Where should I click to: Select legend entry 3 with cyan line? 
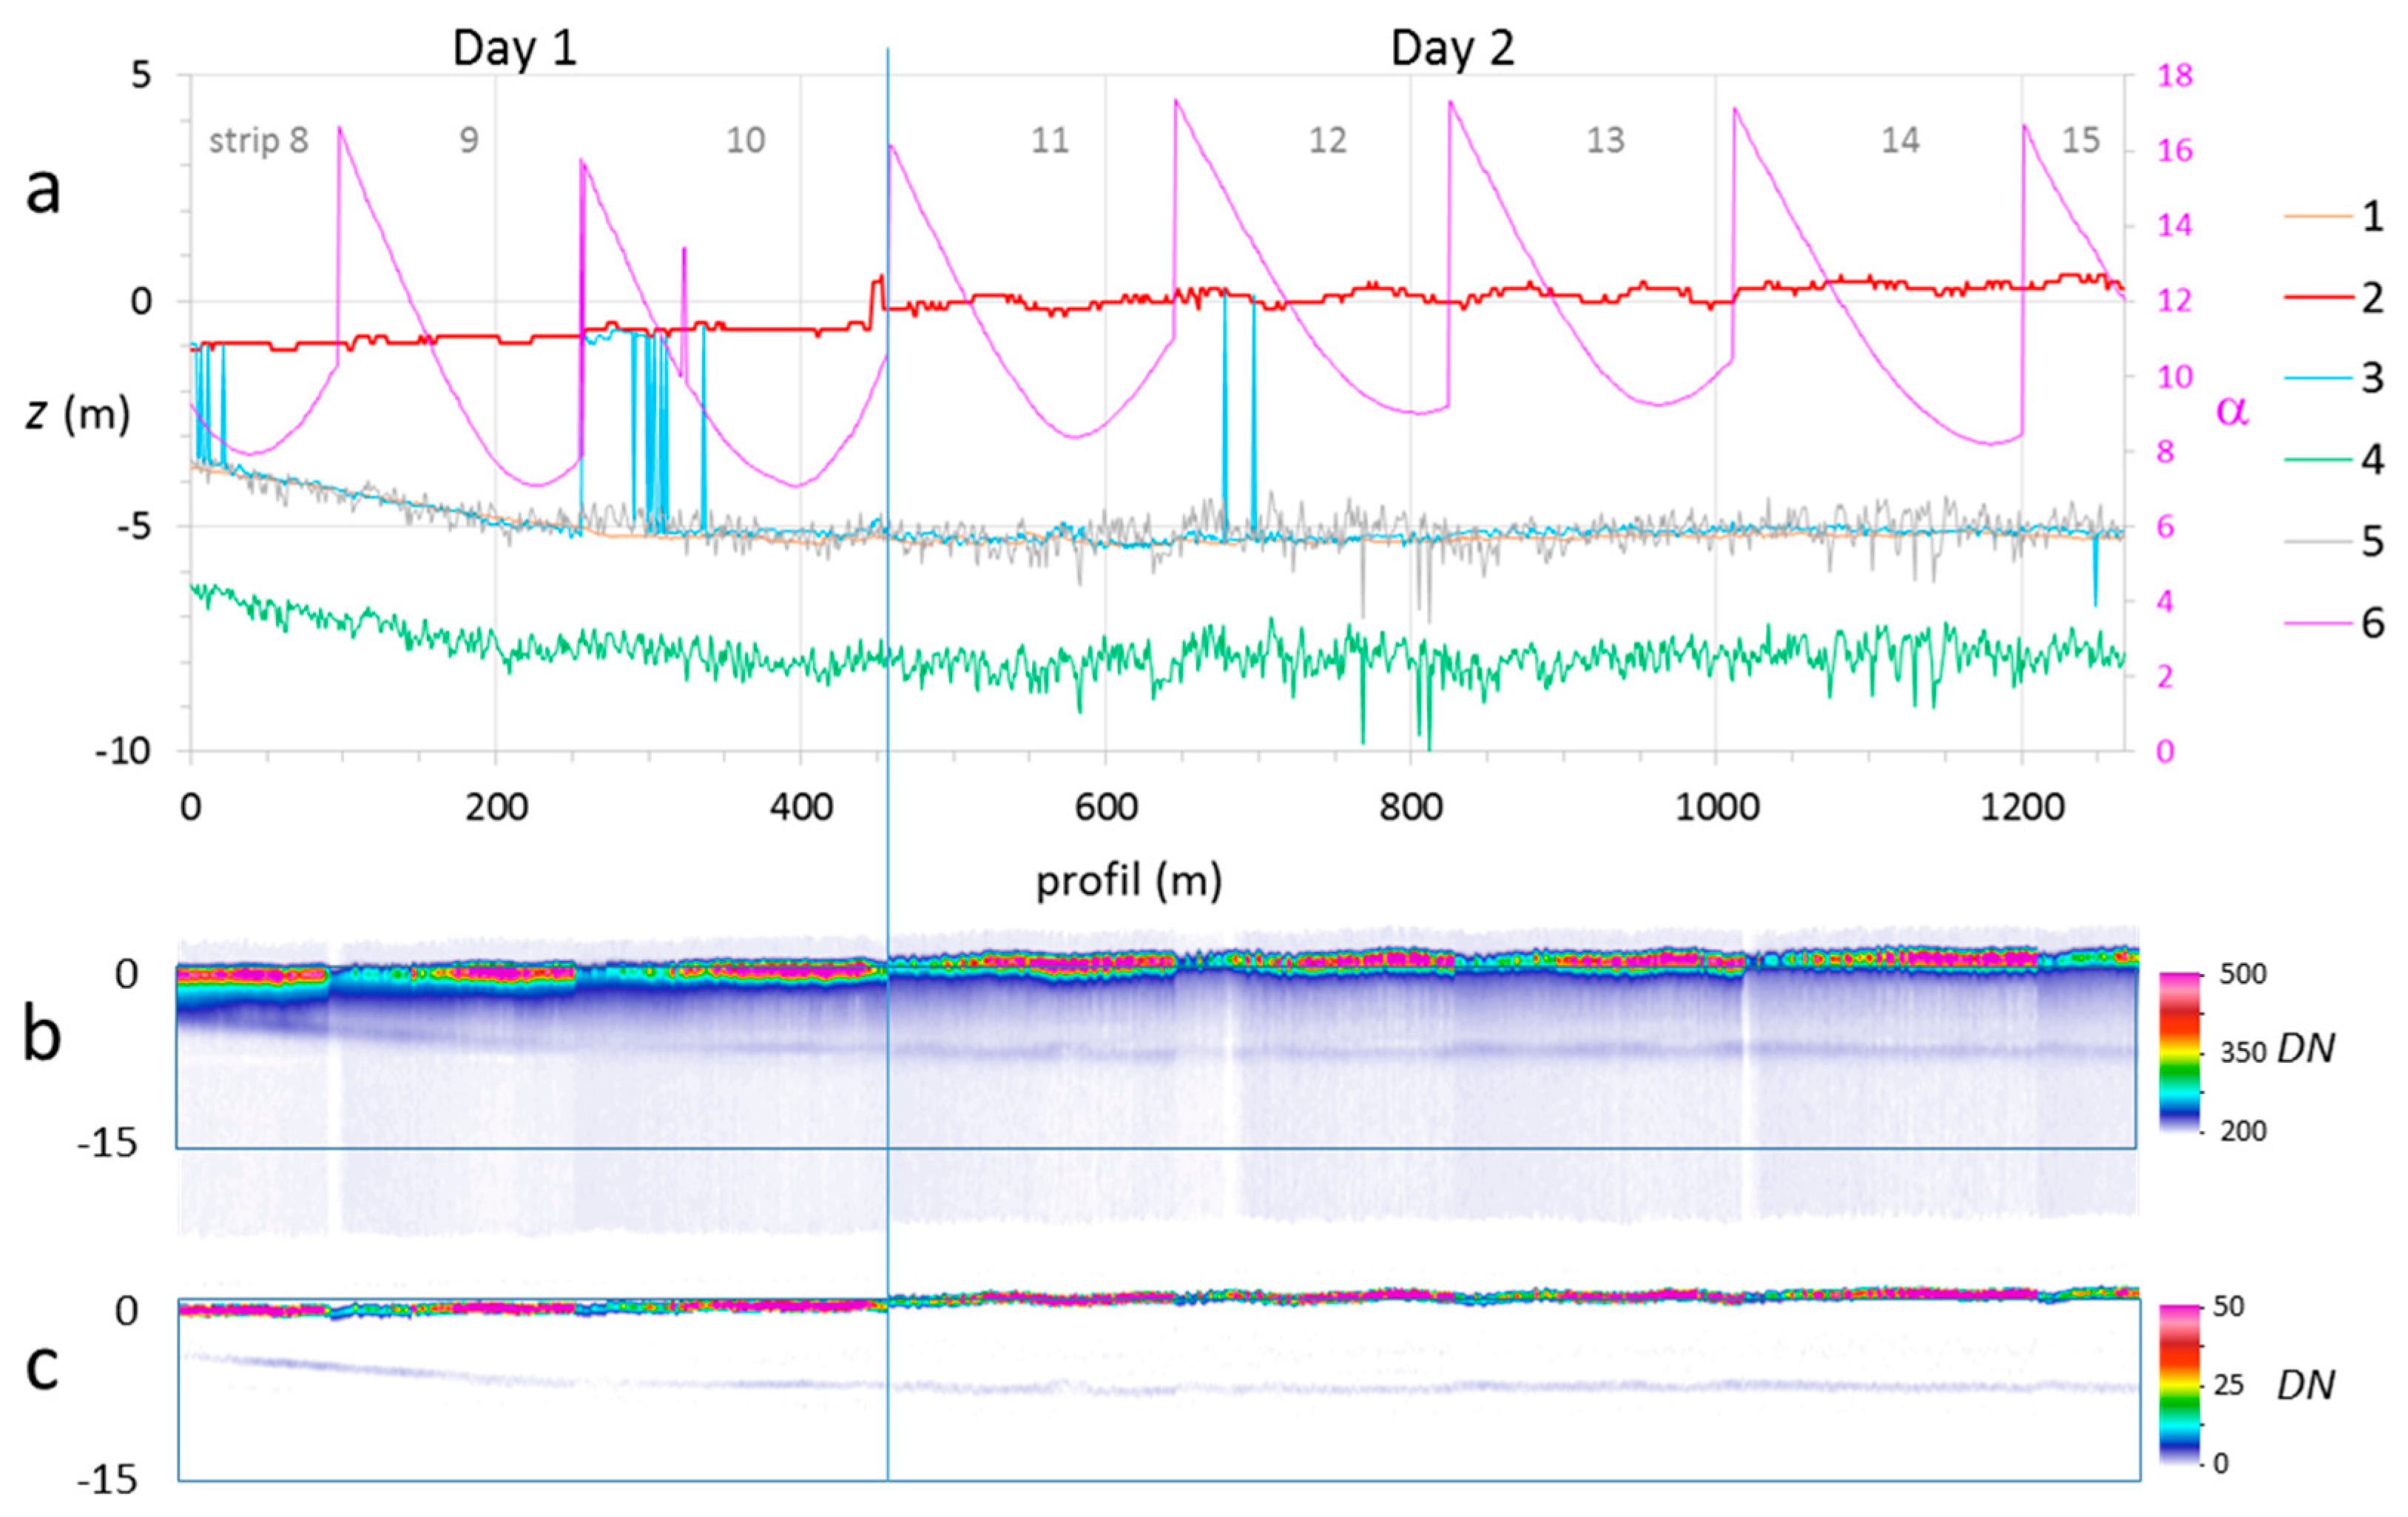(2334, 378)
